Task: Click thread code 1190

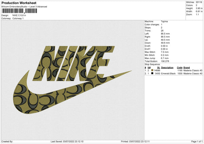Action: point(180,71)
